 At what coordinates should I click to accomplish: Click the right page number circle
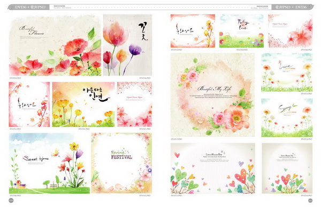point(310,201)
